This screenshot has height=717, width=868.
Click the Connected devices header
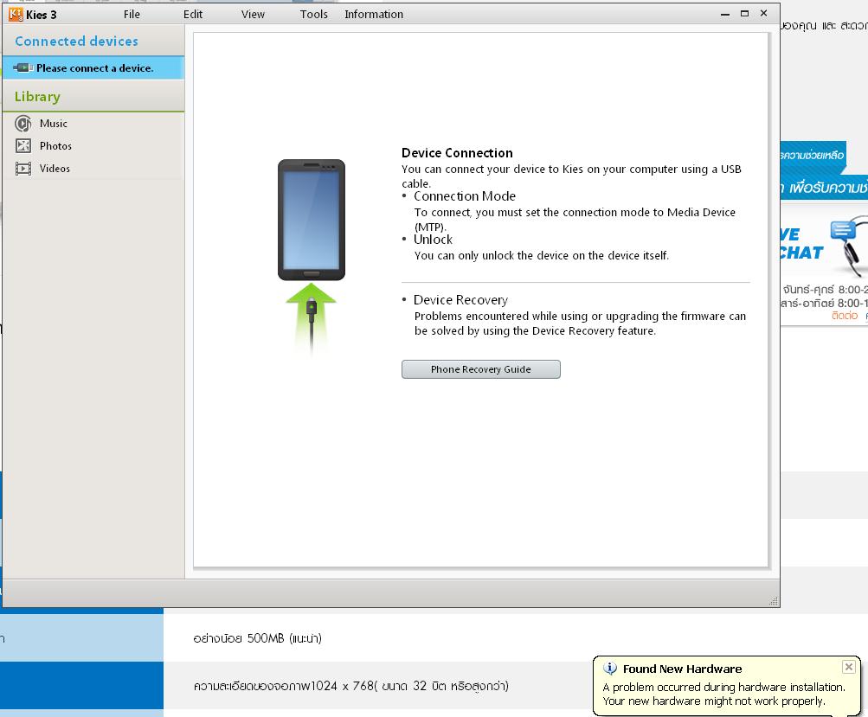[x=76, y=41]
